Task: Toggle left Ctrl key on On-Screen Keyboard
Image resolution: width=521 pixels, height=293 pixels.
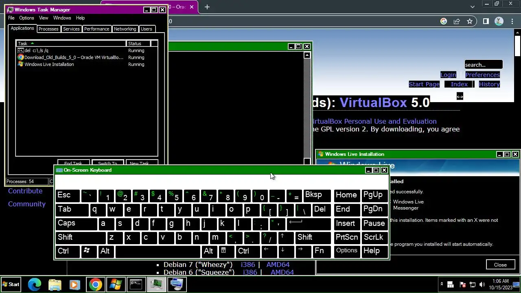Action: point(68,251)
